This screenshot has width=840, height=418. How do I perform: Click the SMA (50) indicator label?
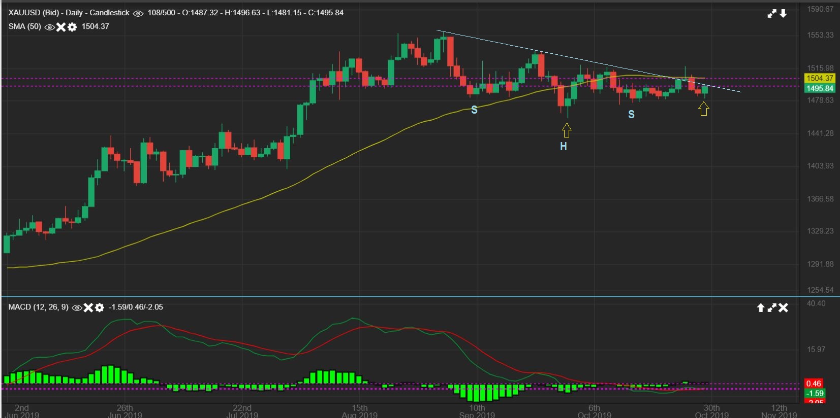[x=24, y=26]
